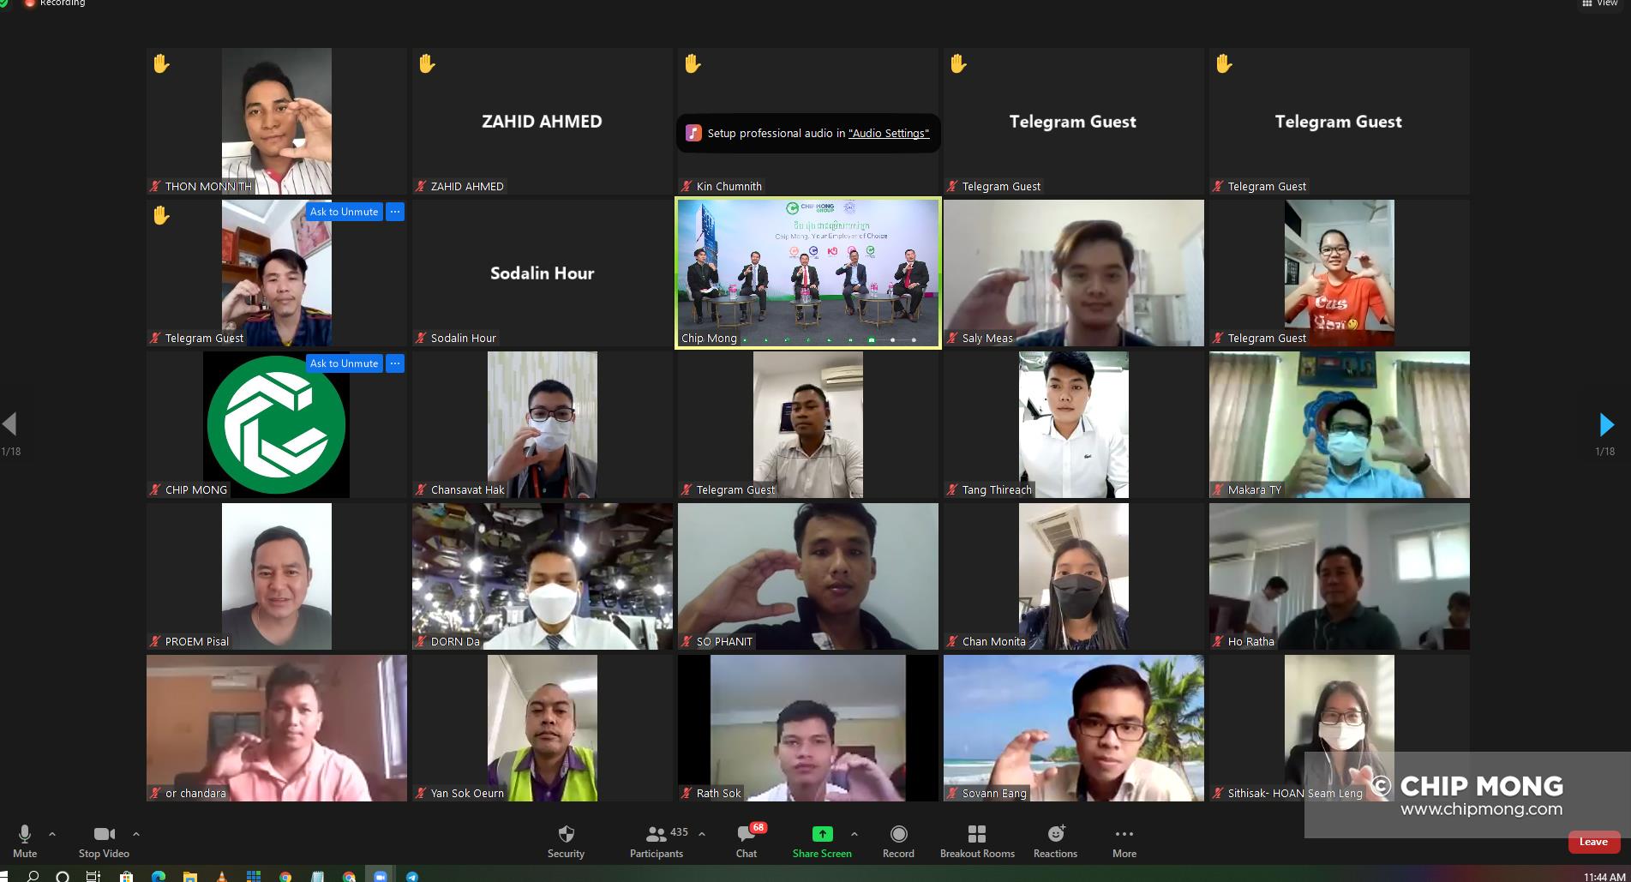Open Microsoft Store from the taskbar

tap(126, 876)
